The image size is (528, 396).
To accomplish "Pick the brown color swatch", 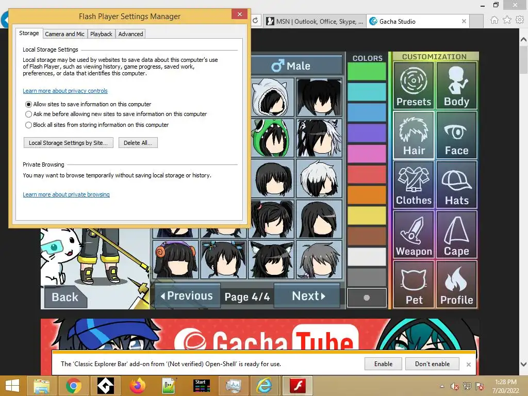I will click(x=367, y=236).
